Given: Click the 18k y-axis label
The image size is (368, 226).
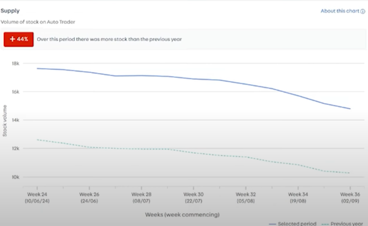Looking at the screenshot, I should [x=15, y=63].
